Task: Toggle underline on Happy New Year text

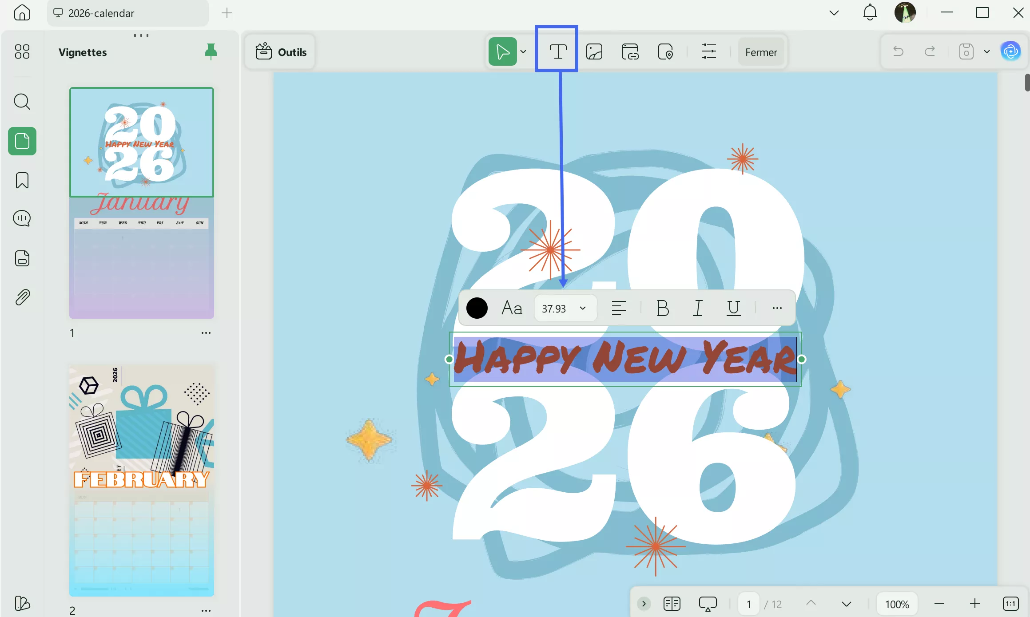Action: (732, 308)
